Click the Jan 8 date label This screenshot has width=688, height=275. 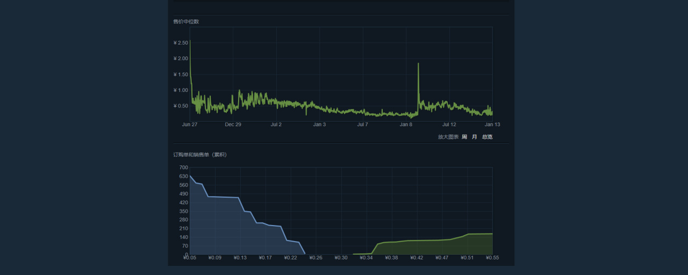pyautogui.click(x=406, y=124)
